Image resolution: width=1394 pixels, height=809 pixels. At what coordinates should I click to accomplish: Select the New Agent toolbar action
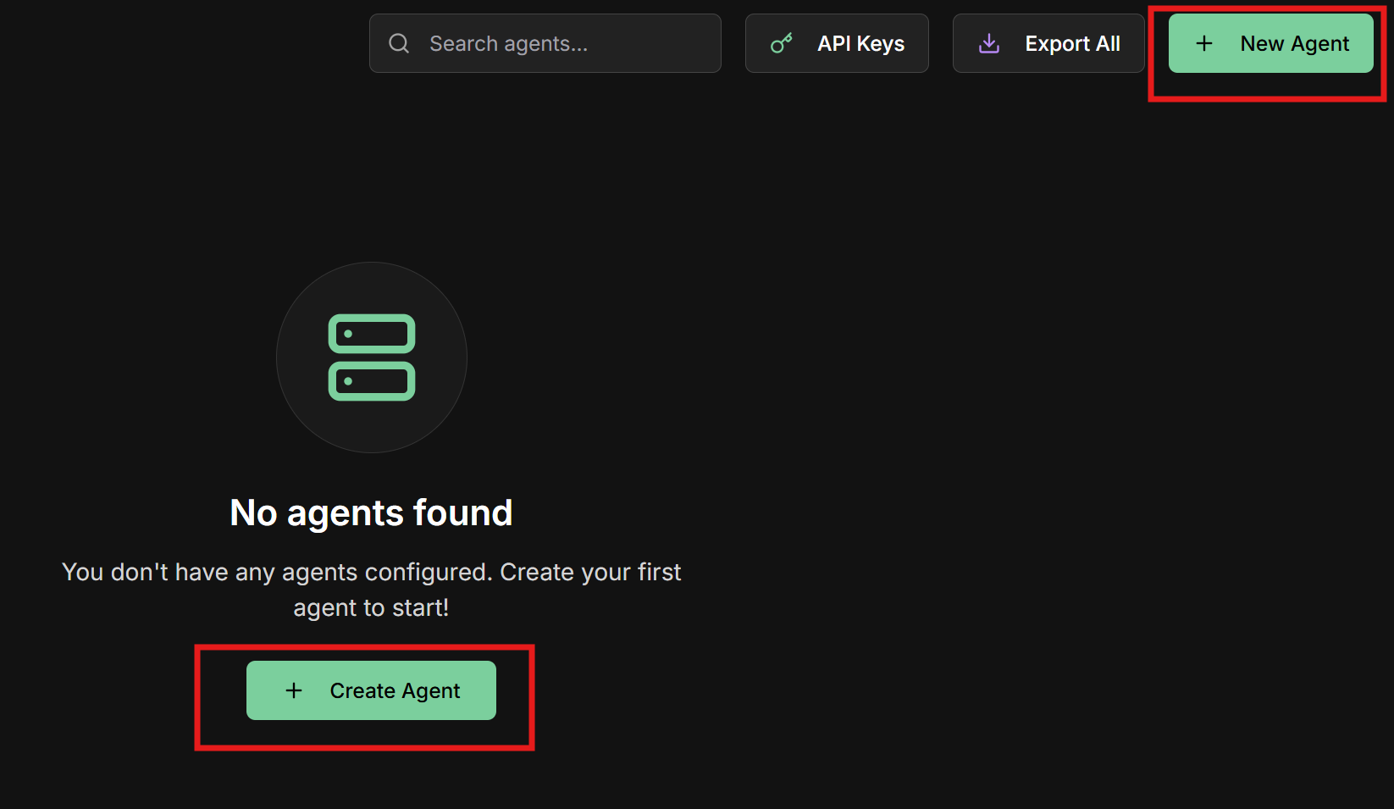tap(1270, 42)
